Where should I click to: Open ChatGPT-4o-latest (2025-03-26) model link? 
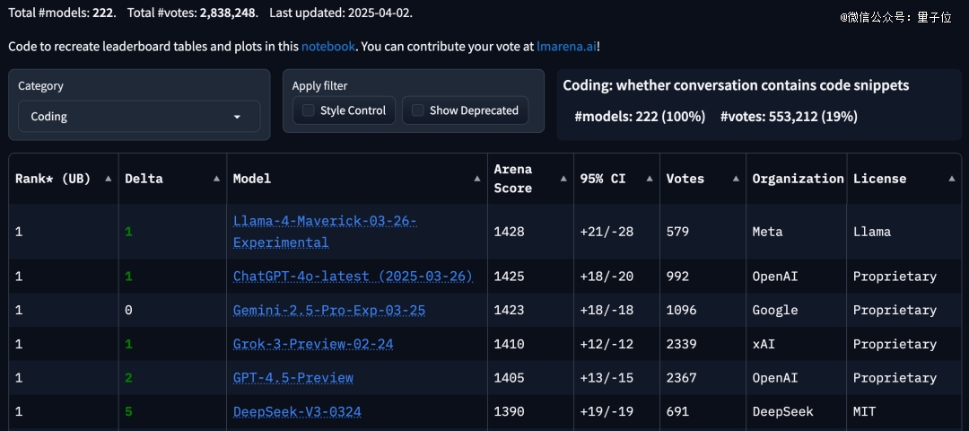point(353,277)
